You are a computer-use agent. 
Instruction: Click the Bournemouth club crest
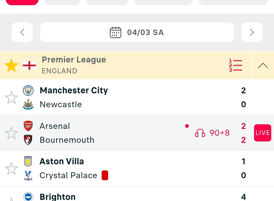28,140
